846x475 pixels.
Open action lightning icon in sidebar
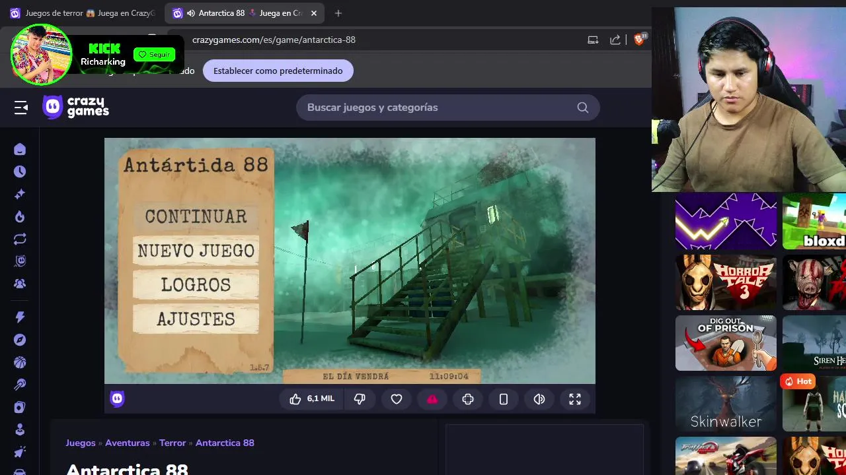[20, 317]
